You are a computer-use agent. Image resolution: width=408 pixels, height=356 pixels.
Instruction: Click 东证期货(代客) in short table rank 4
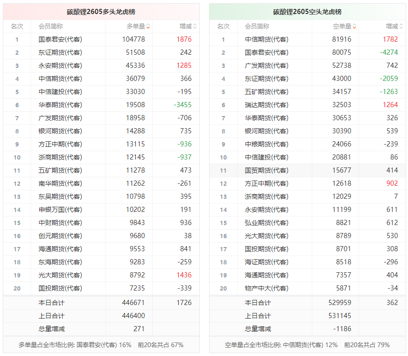pyautogui.click(x=267, y=79)
